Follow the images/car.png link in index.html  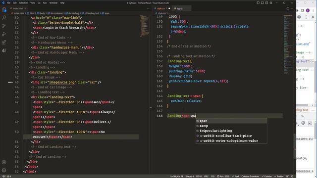point(62,83)
